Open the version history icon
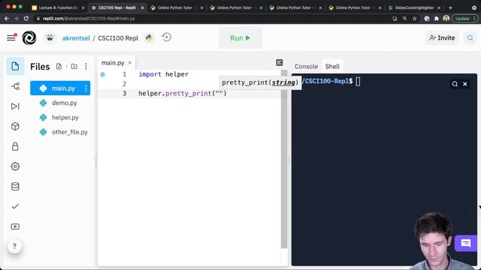The height and width of the screenshot is (270, 481). [167, 37]
